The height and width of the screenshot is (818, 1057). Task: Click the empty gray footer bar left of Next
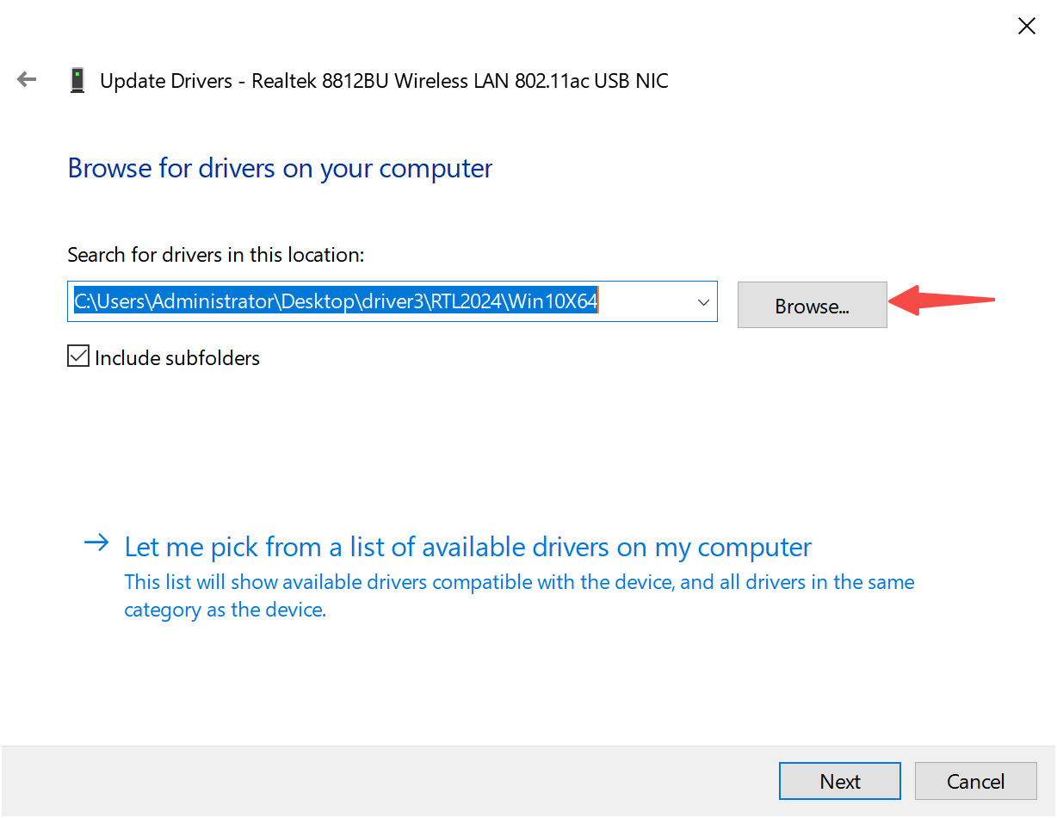point(387,781)
